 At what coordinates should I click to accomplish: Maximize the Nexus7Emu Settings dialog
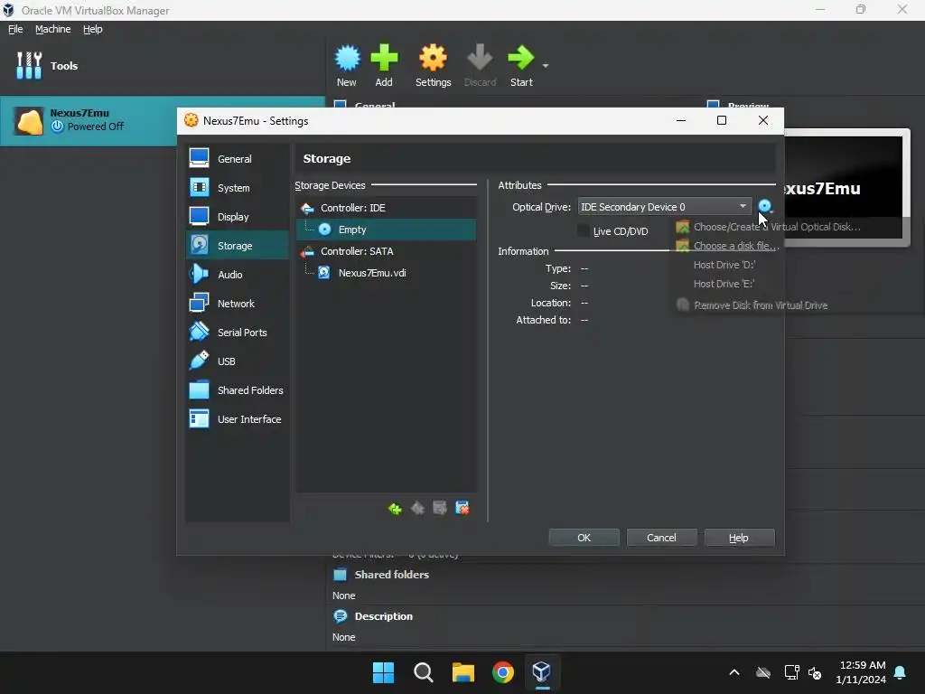click(722, 120)
